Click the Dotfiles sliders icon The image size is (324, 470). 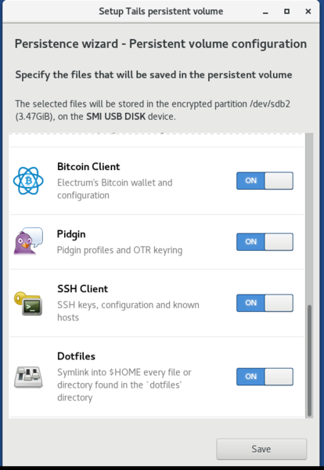point(28,377)
